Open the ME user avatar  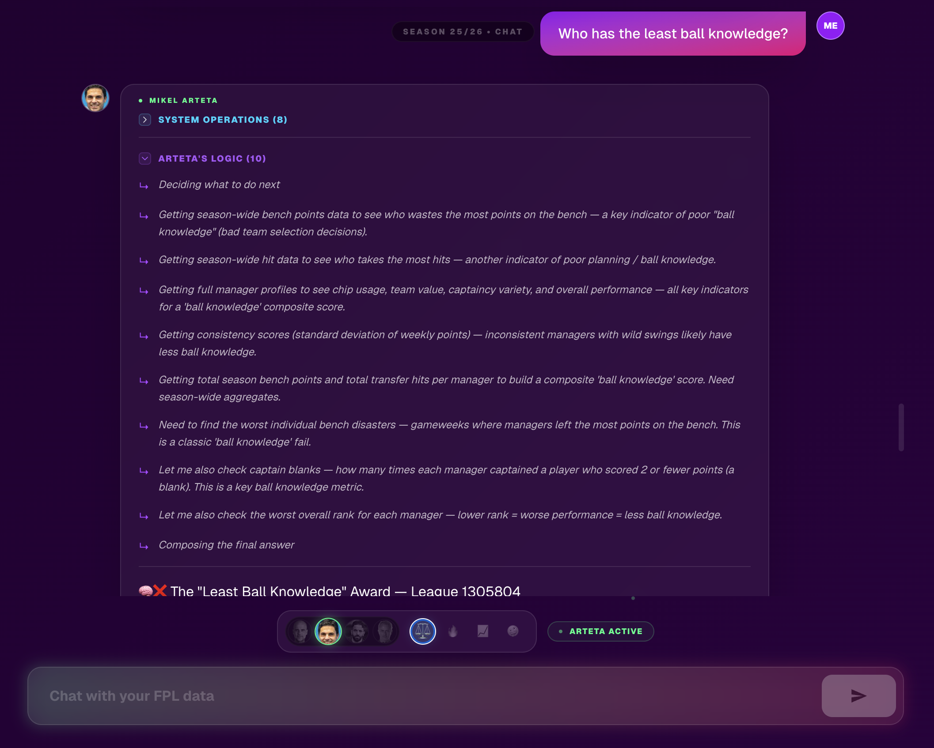coord(830,26)
